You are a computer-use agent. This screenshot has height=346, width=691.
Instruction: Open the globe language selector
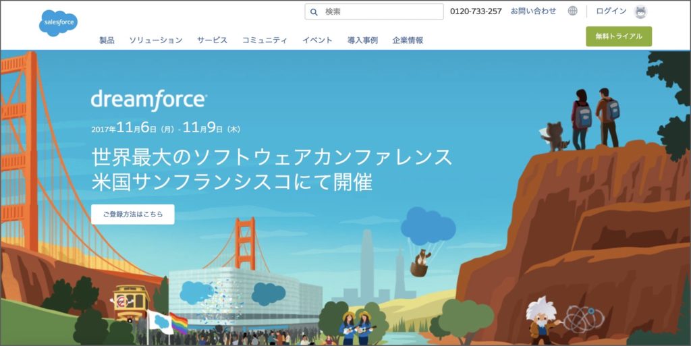572,11
